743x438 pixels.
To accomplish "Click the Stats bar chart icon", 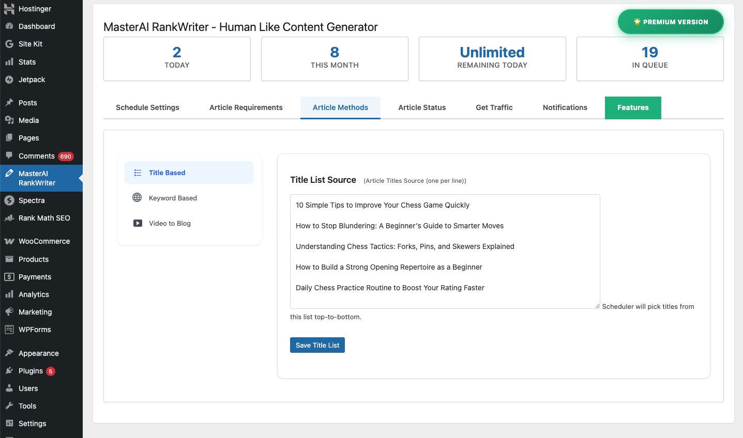I will [9, 62].
